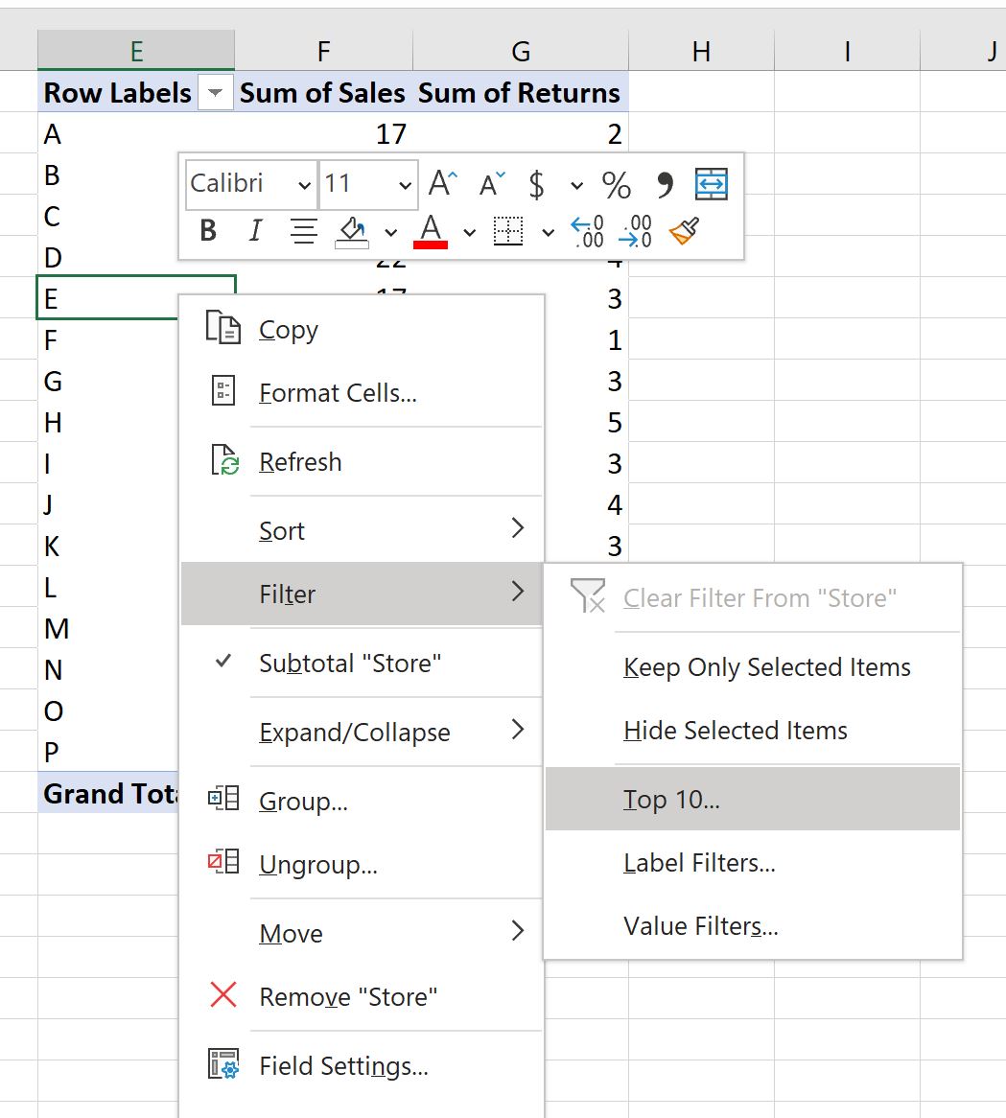Open the Borders dropdown arrow
1006x1118 pixels.
point(548,232)
